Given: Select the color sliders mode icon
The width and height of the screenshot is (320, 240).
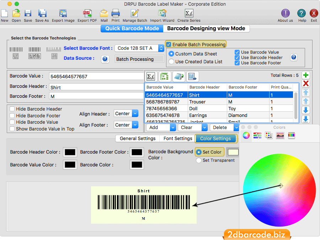Looking at the screenshot, I should (257, 135).
